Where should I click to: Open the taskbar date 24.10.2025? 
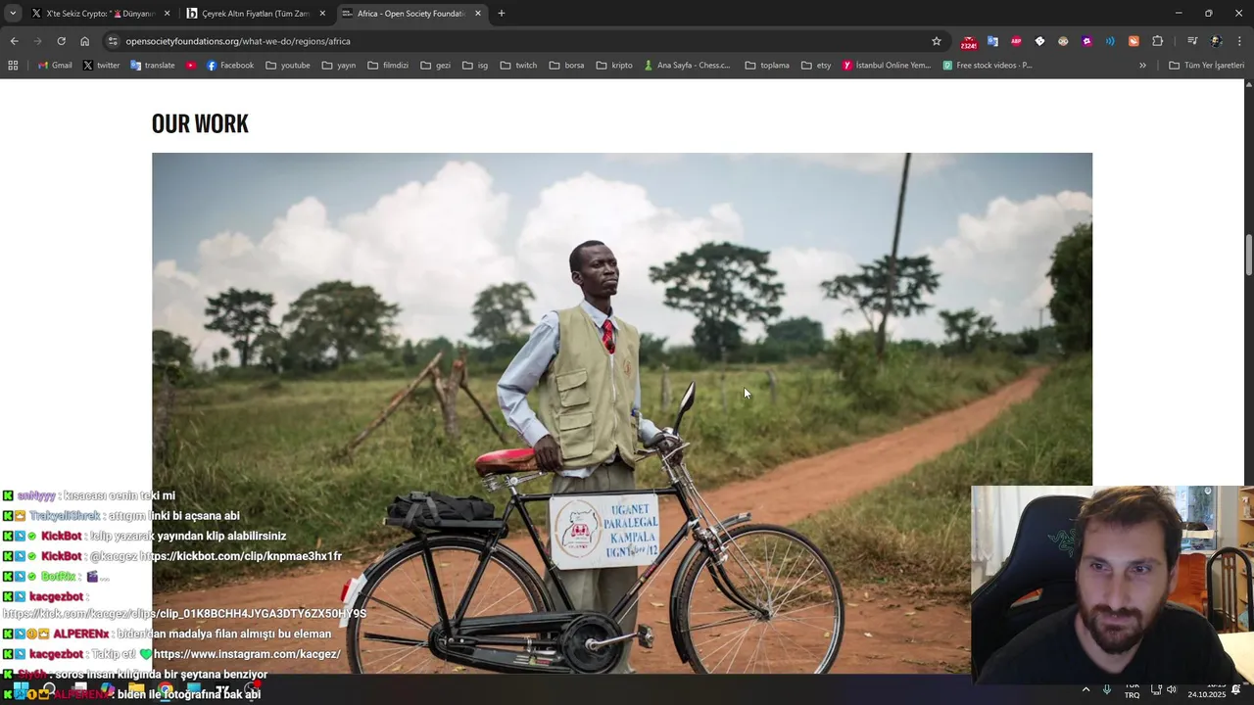coord(1206,694)
